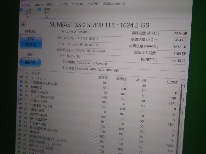Open the 機能(U) menu
The width and height of the screenshot is (206, 154).
pyautogui.click(x=51, y=5)
